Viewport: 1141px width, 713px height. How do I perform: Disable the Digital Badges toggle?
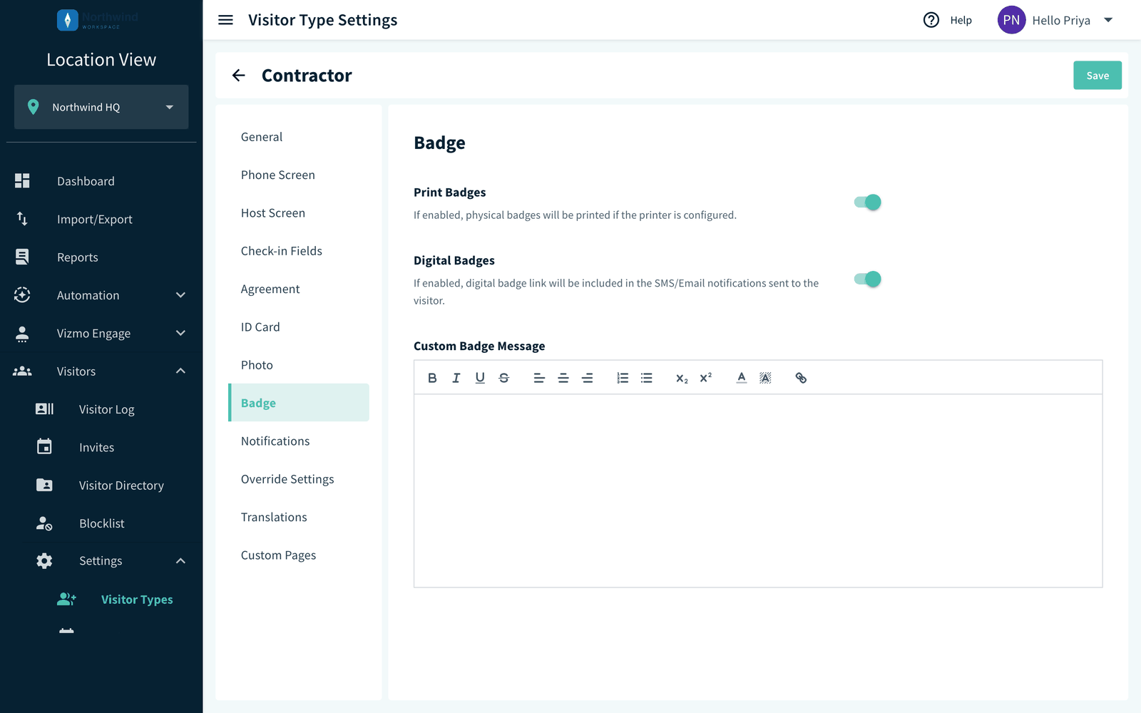click(x=868, y=279)
